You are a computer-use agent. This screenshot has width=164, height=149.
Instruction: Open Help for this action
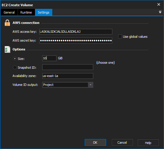pyautogui.click(x=148, y=143)
